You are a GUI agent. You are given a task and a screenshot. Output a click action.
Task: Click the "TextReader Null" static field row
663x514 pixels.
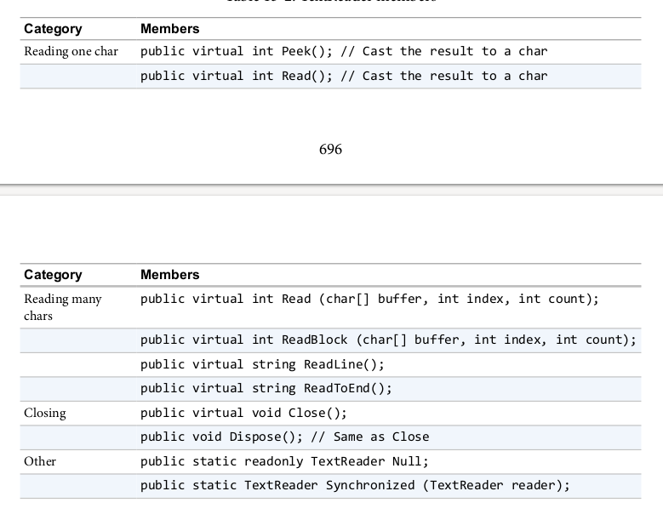click(284, 461)
